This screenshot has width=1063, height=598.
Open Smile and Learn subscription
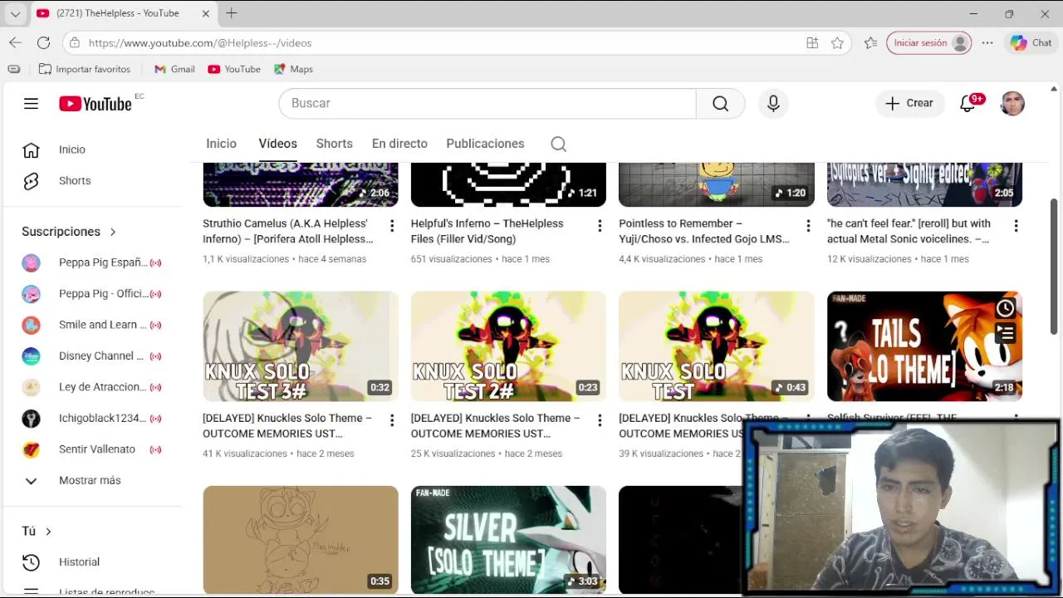pos(91,325)
